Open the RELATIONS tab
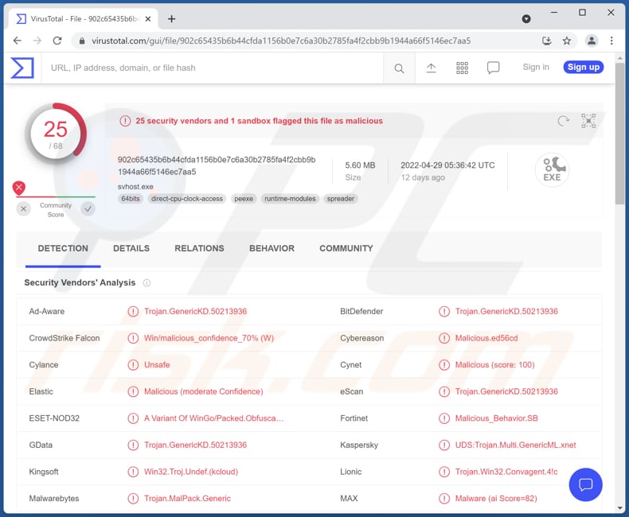629x517 pixels. click(199, 248)
